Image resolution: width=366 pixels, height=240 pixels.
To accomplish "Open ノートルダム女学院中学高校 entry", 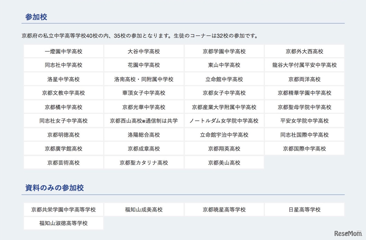I will click(x=224, y=121).
